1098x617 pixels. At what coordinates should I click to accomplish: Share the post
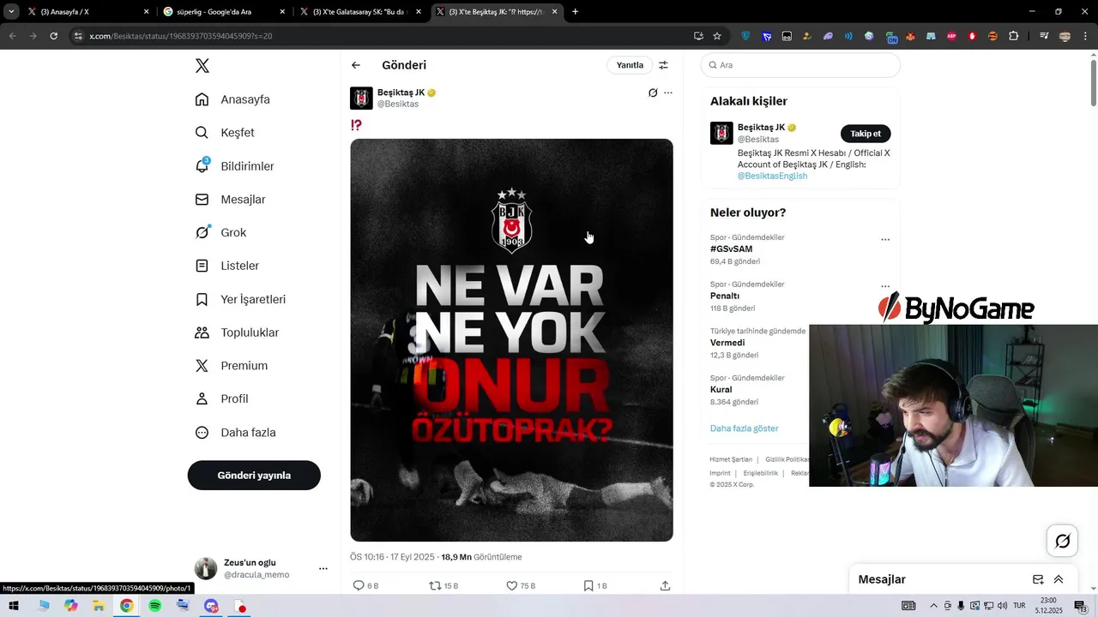point(665,585)
